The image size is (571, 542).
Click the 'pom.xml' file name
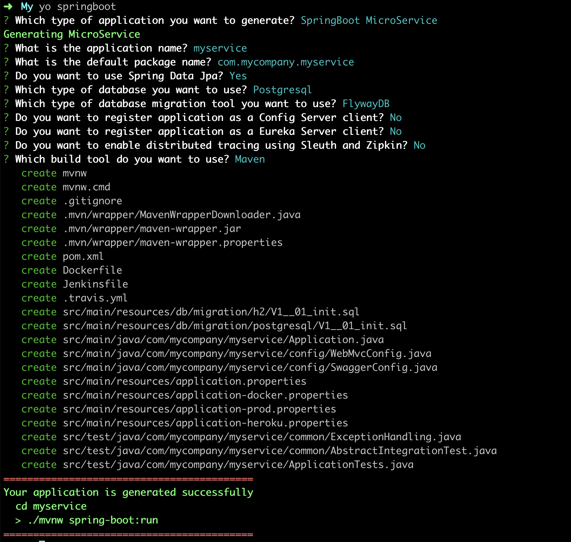tap(83, 256)
